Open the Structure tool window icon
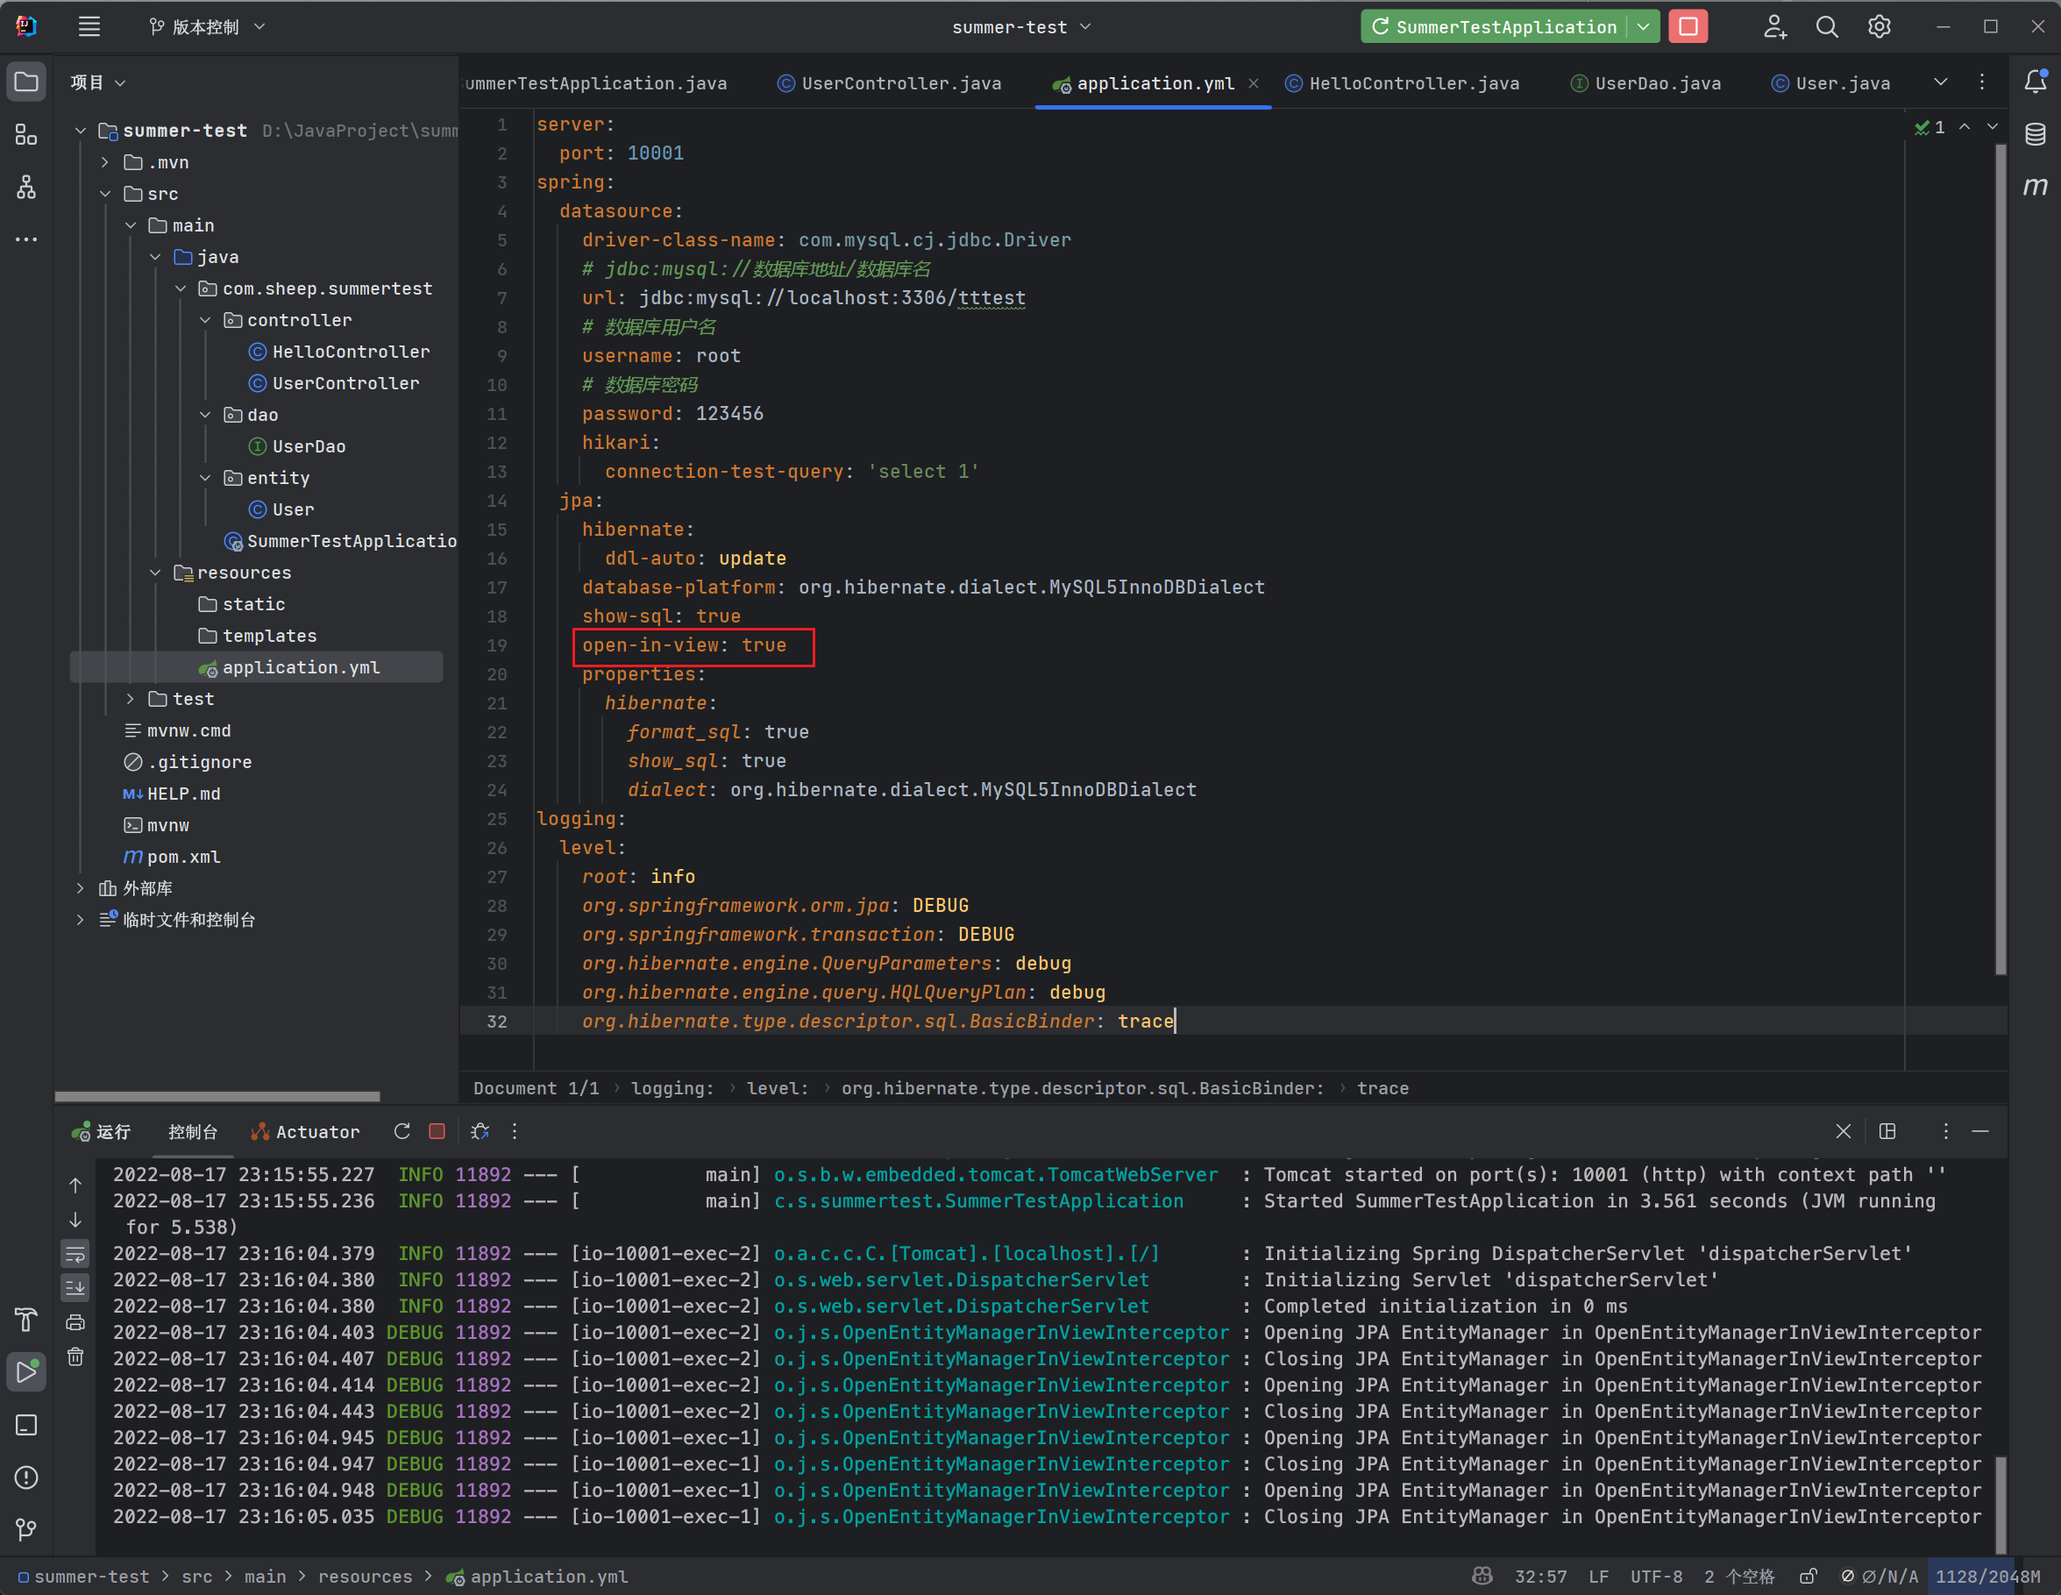 coord(26,135)
